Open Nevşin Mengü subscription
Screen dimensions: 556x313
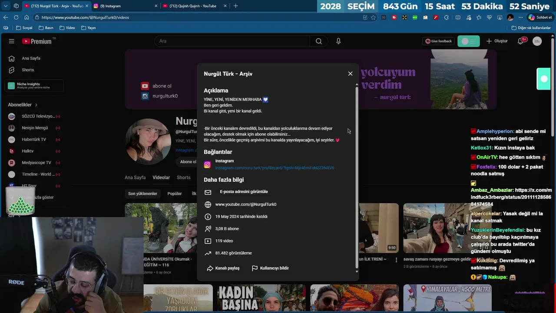tap(34, 128)
